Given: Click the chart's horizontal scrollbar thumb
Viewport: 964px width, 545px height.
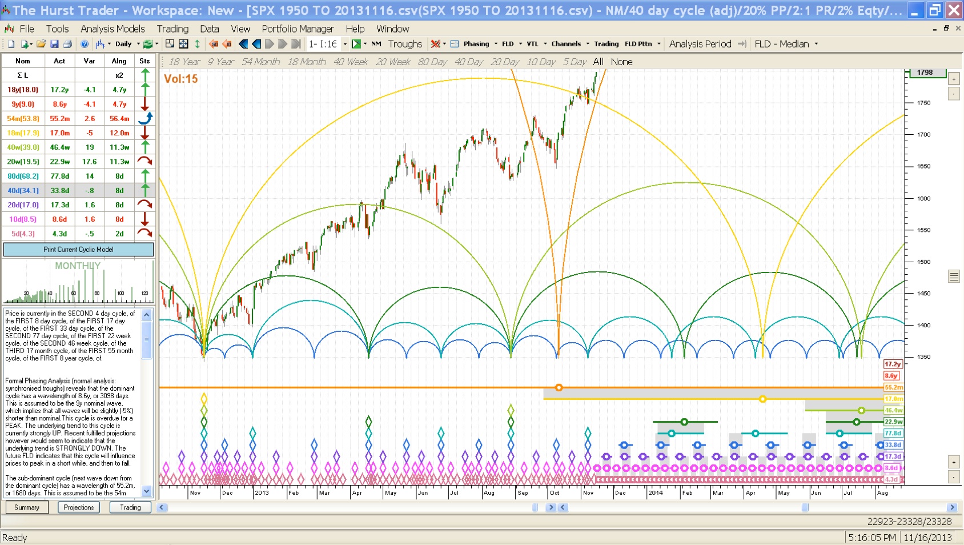Looking at the screenshot, I should coord(805,507).
